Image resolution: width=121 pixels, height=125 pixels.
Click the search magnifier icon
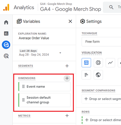(111, 7)
